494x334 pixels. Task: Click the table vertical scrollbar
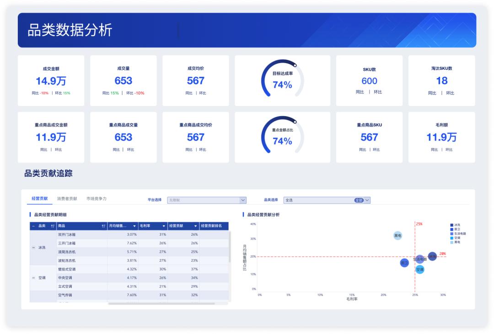click(x=230, y=247)
